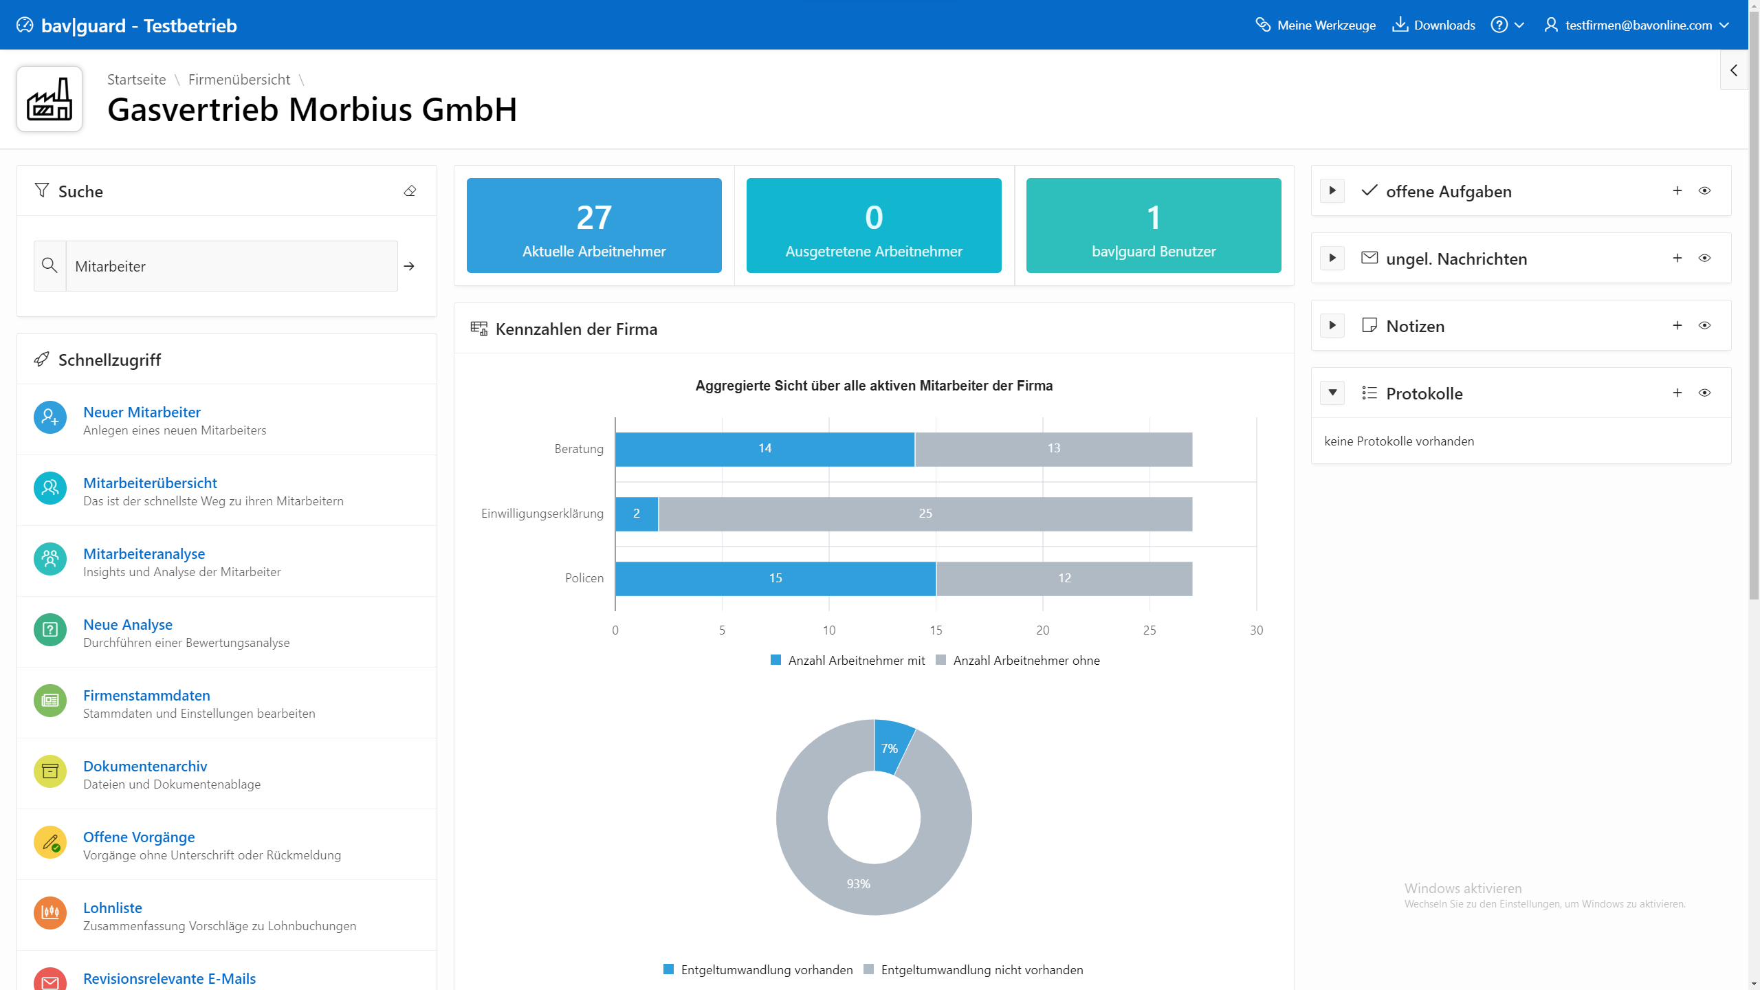Screen dimensions: 1760x990
Task: Click the Neuer Mitarbeiter person-plus icon
Action: pos(50,417)
